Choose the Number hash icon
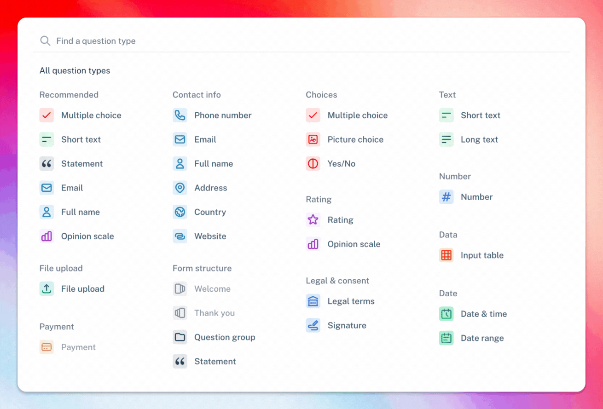 [446, 197]
